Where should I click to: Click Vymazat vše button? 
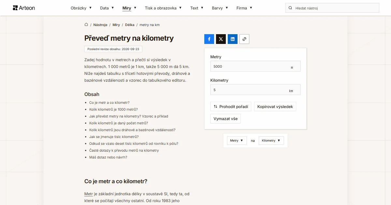pos(225,119)
